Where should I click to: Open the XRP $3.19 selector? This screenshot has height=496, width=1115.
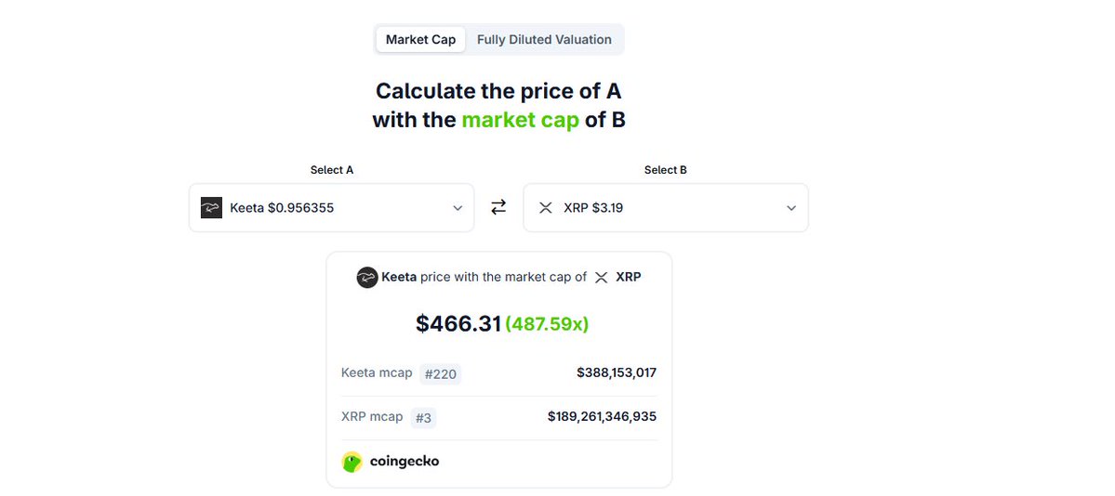(666, 207)
